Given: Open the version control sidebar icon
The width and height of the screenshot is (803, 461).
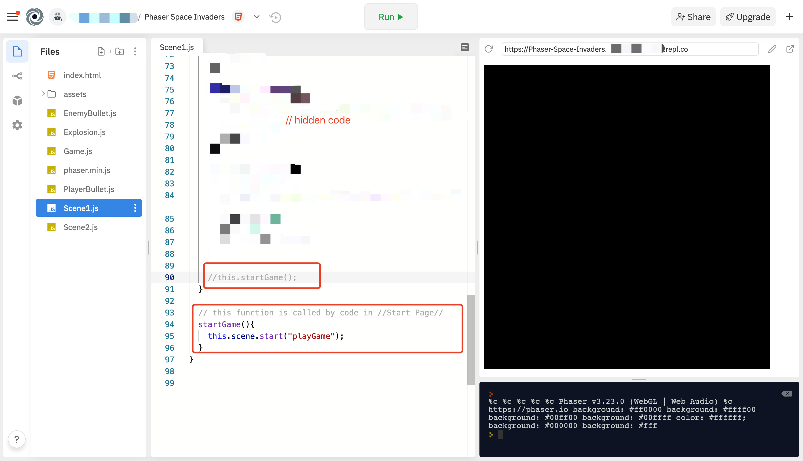Looking at the screenshot, I should click(17, 76).
